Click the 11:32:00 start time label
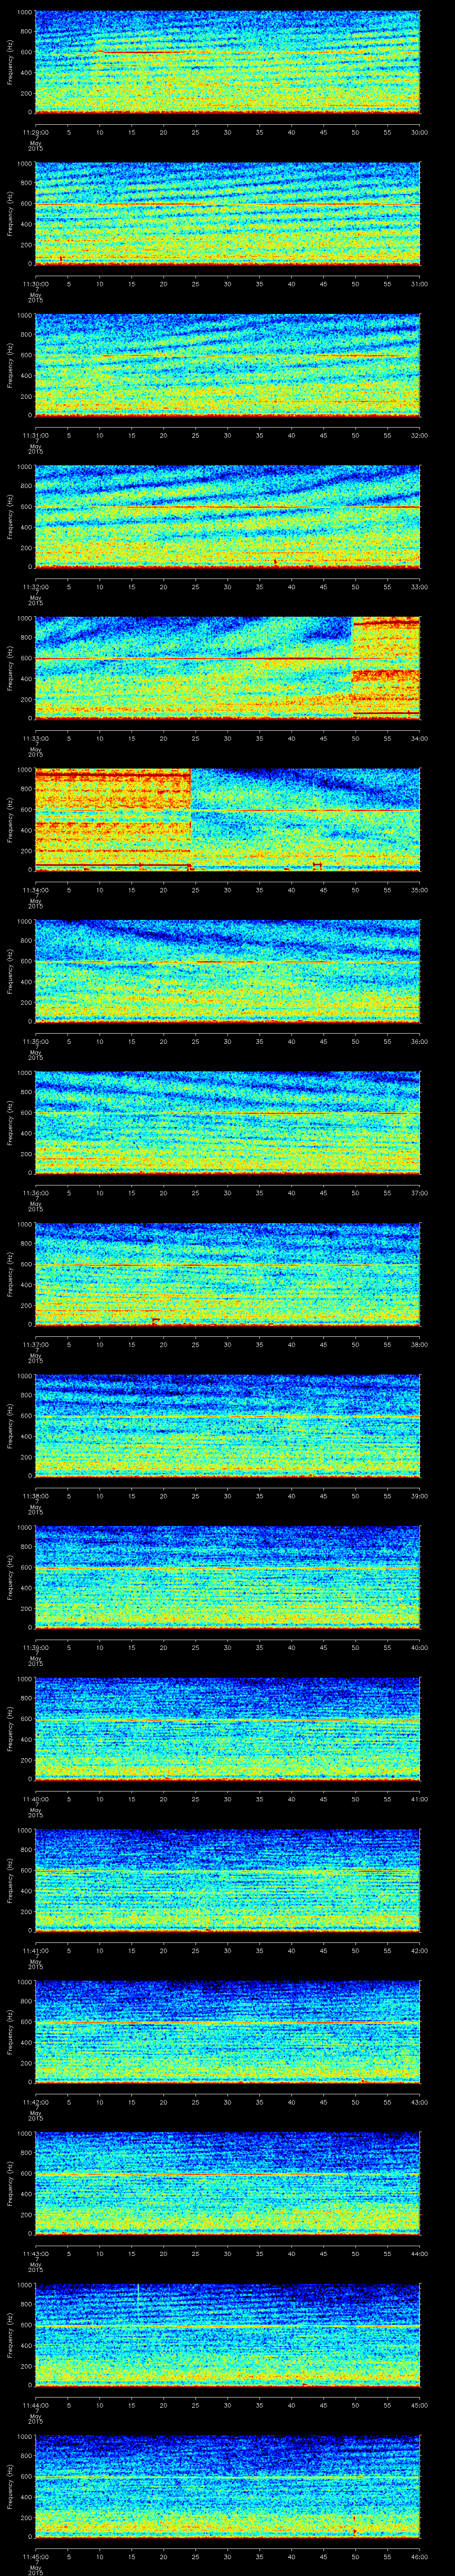This screenshot has width=455, height=2576. coord(35,587)
